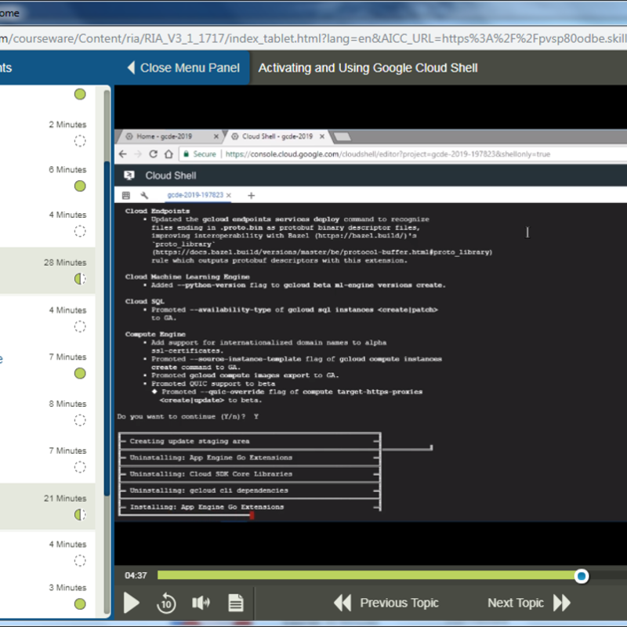
Task: Go to Next Topic
Action: click(528, 603)
